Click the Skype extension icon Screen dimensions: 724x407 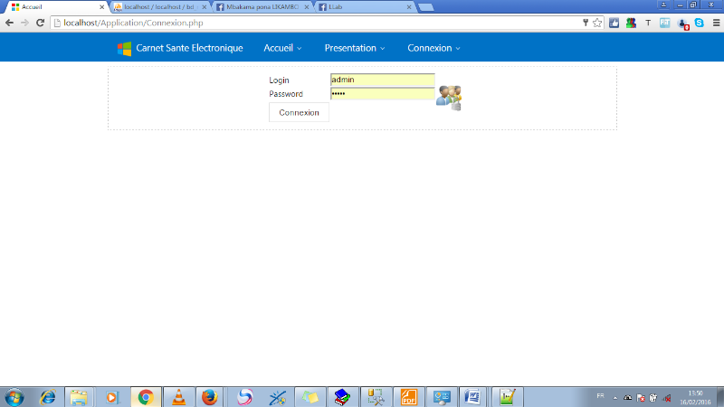699,23
